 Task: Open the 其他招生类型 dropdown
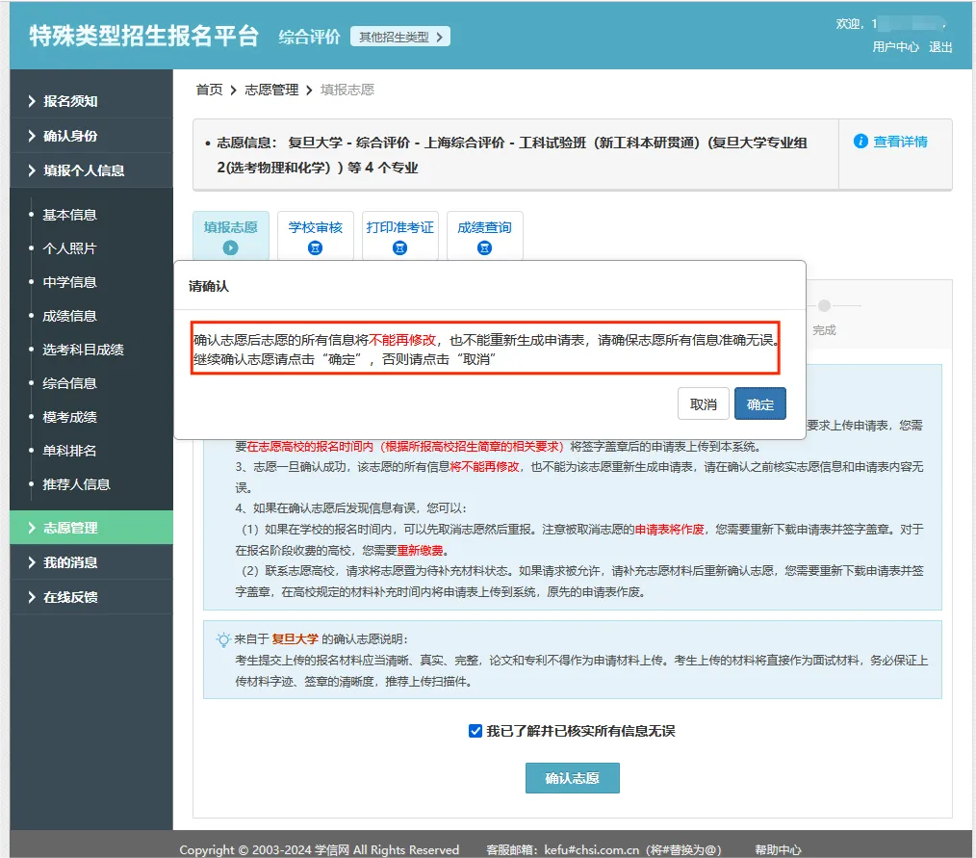[x=399, y=37]
